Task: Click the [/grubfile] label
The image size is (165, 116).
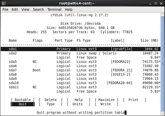Action: [x=121, y=49]
